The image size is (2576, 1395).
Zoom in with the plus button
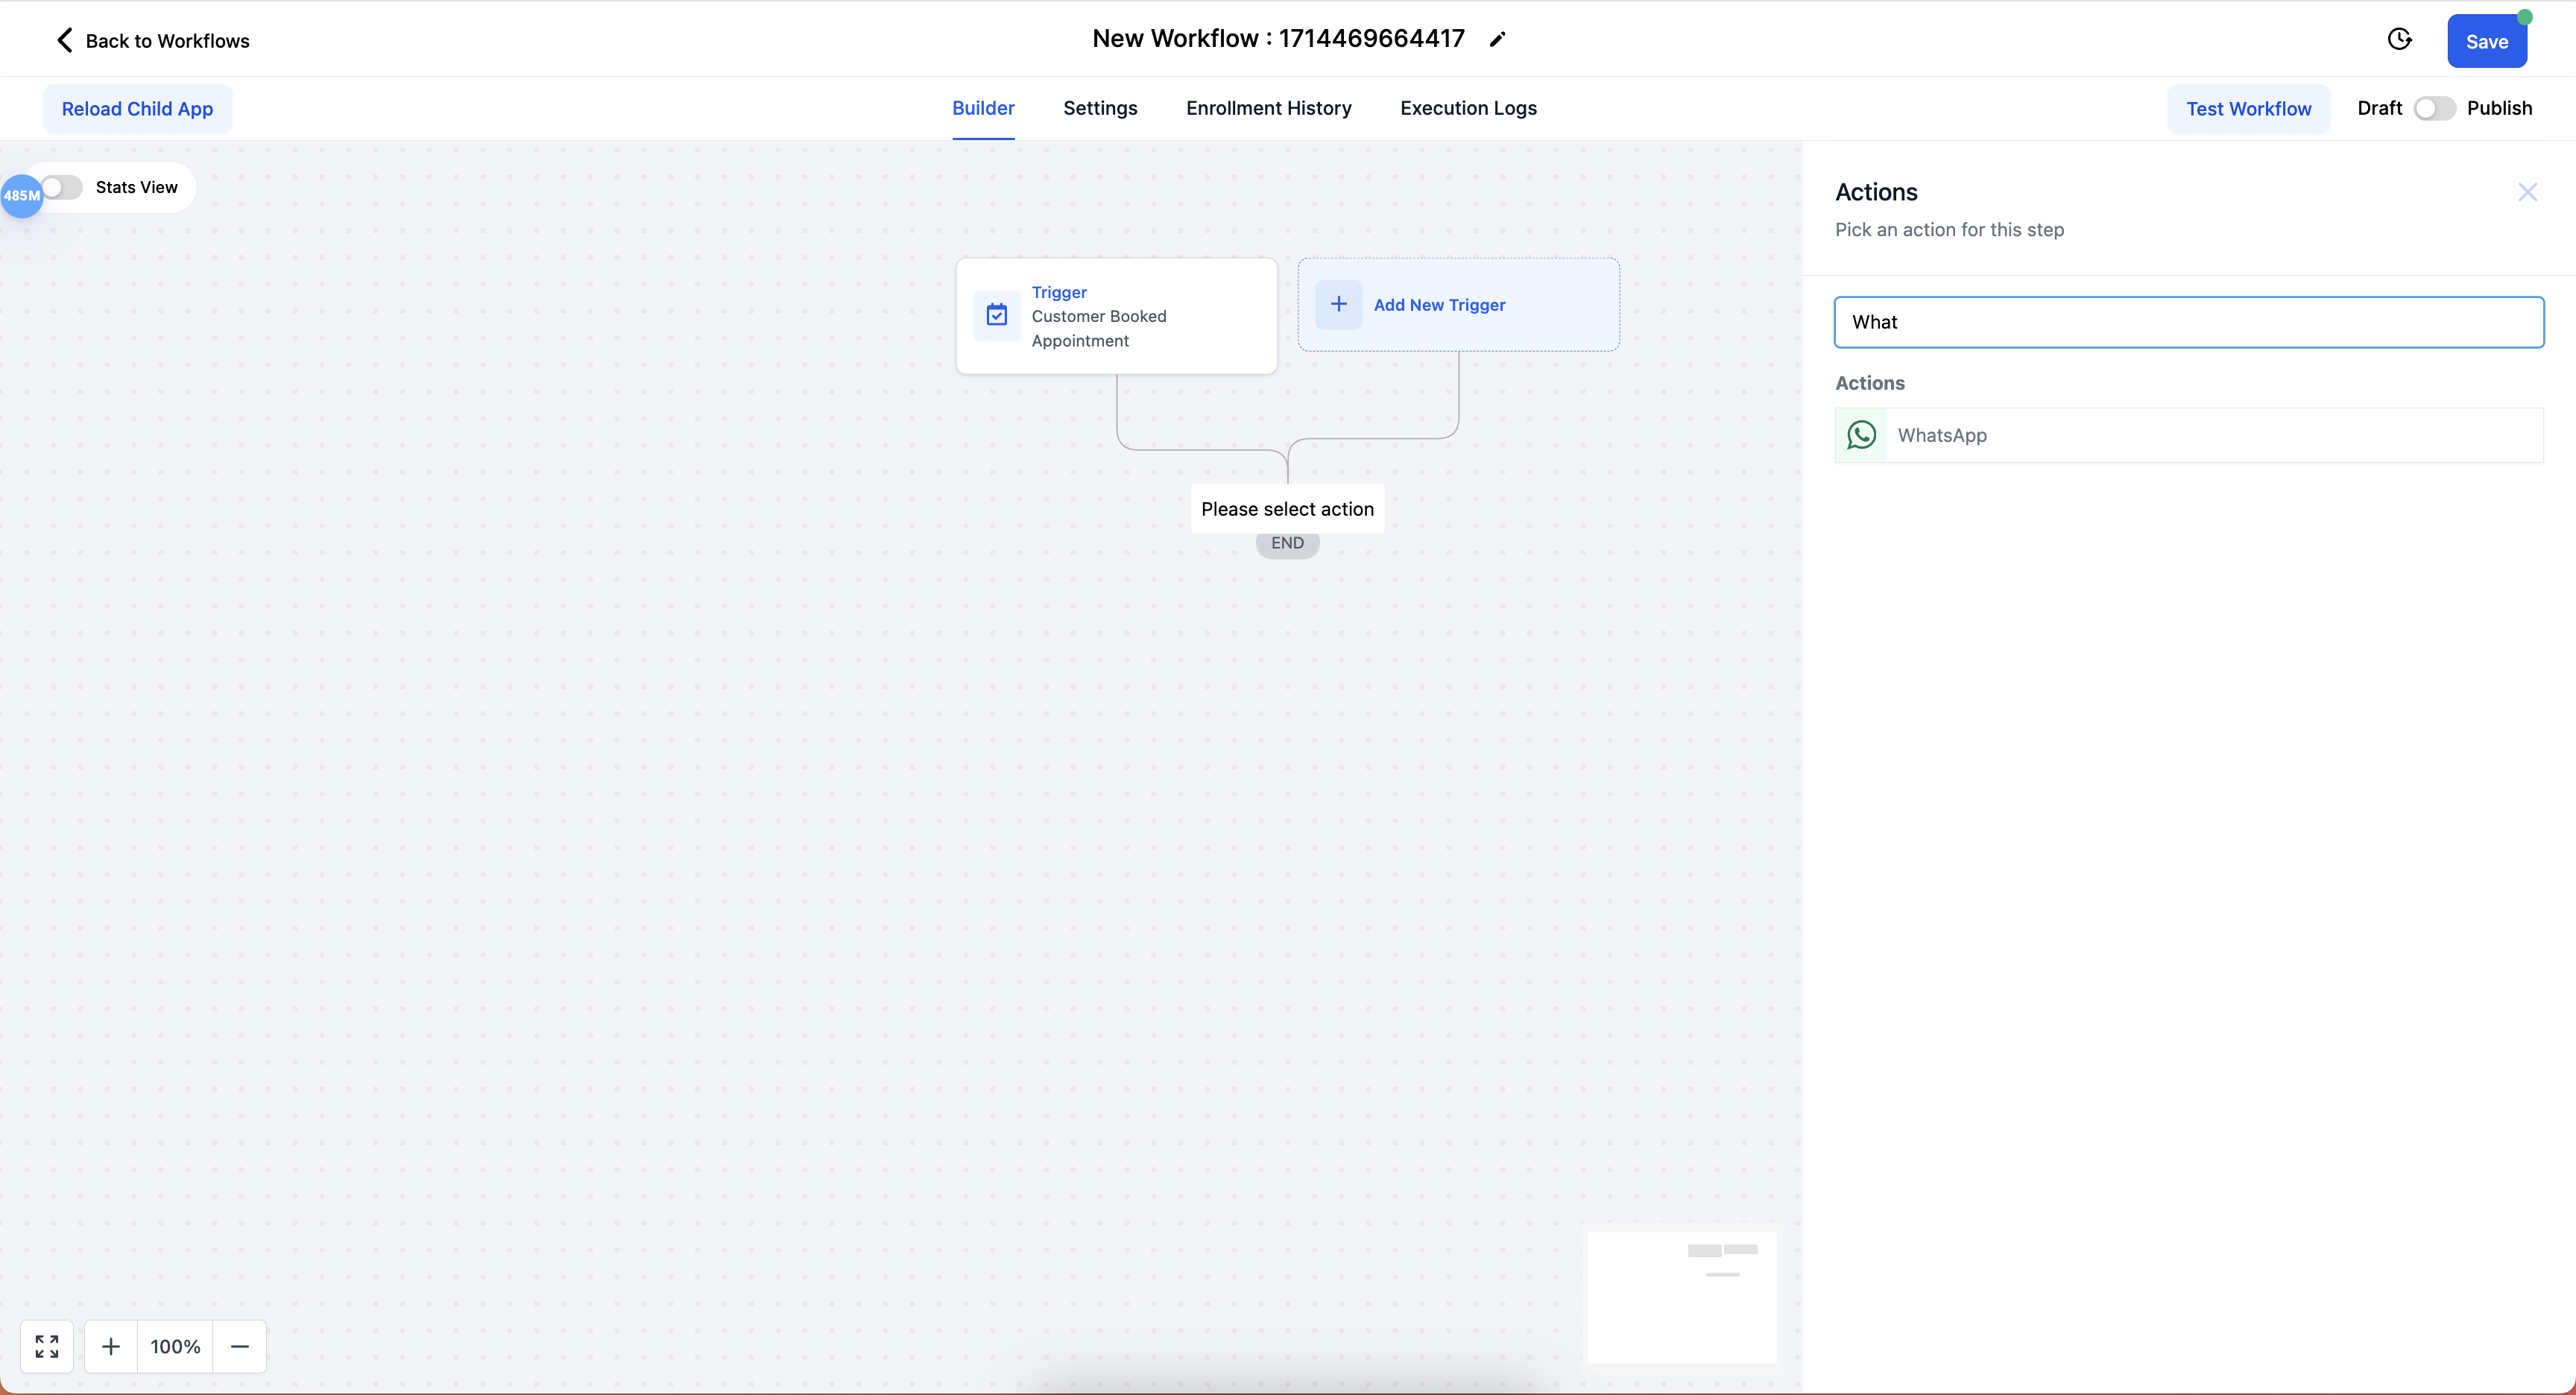tap(111, 1346)
